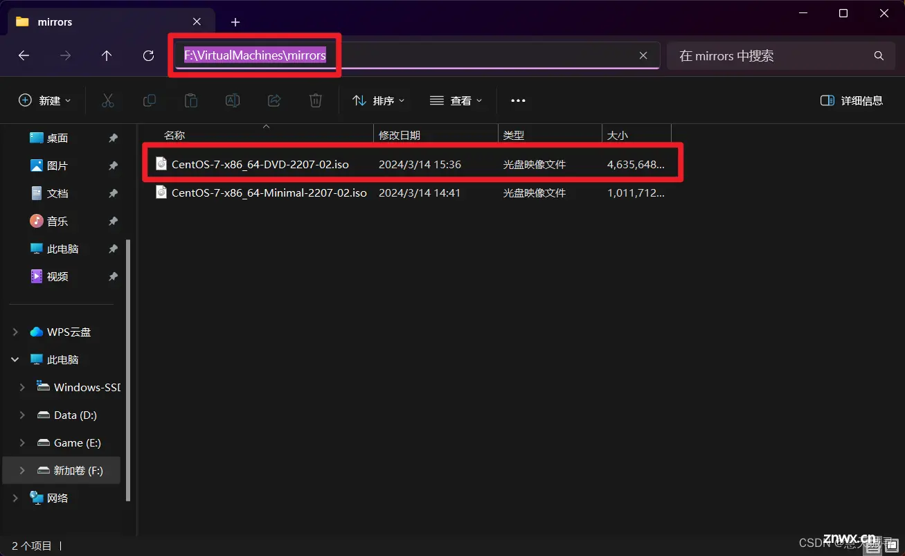Open pinned 此电脑 in quick access
The image size is (905, 556).
click(63, 249)
